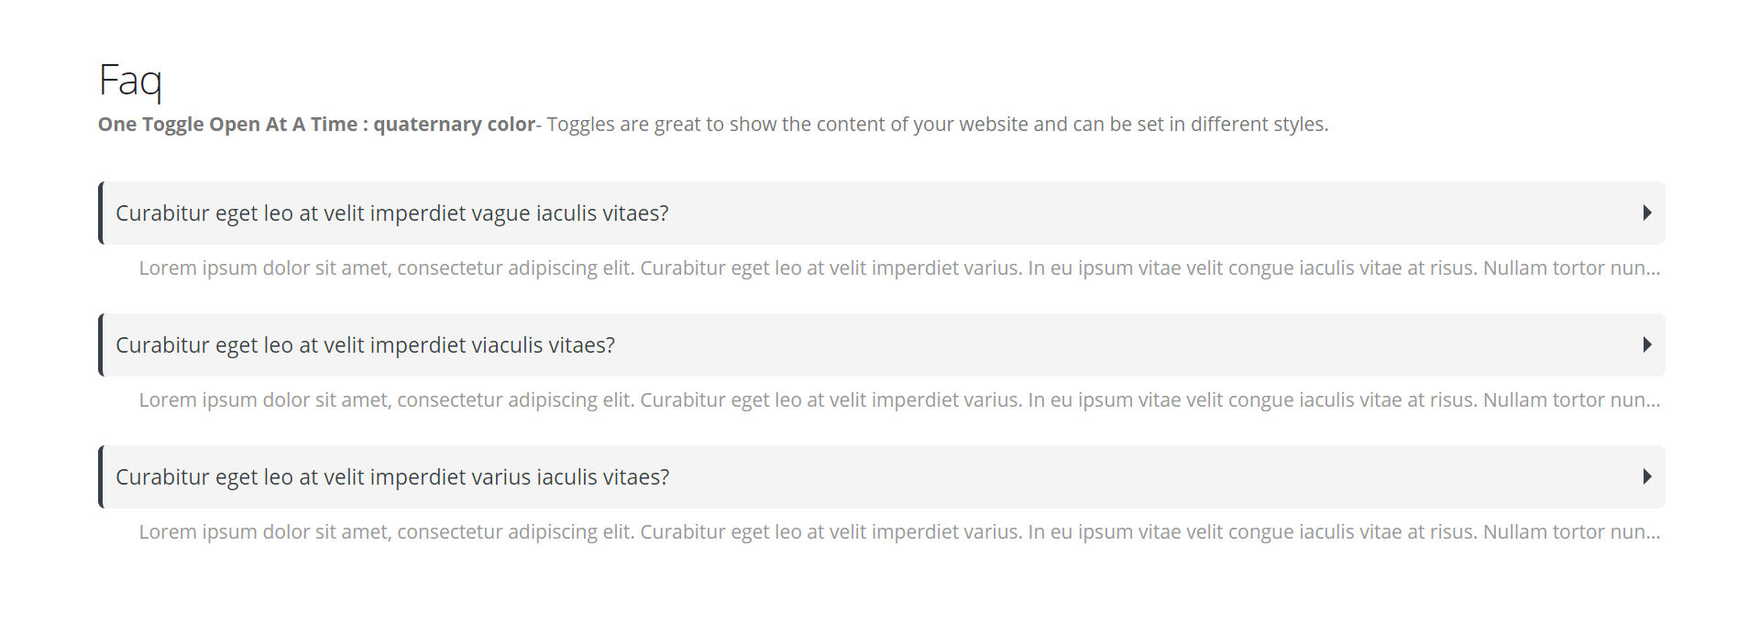Click the dark accent bar of first FAQ toggle
This screenshot has width=1760, height=623.
[101, 213]
